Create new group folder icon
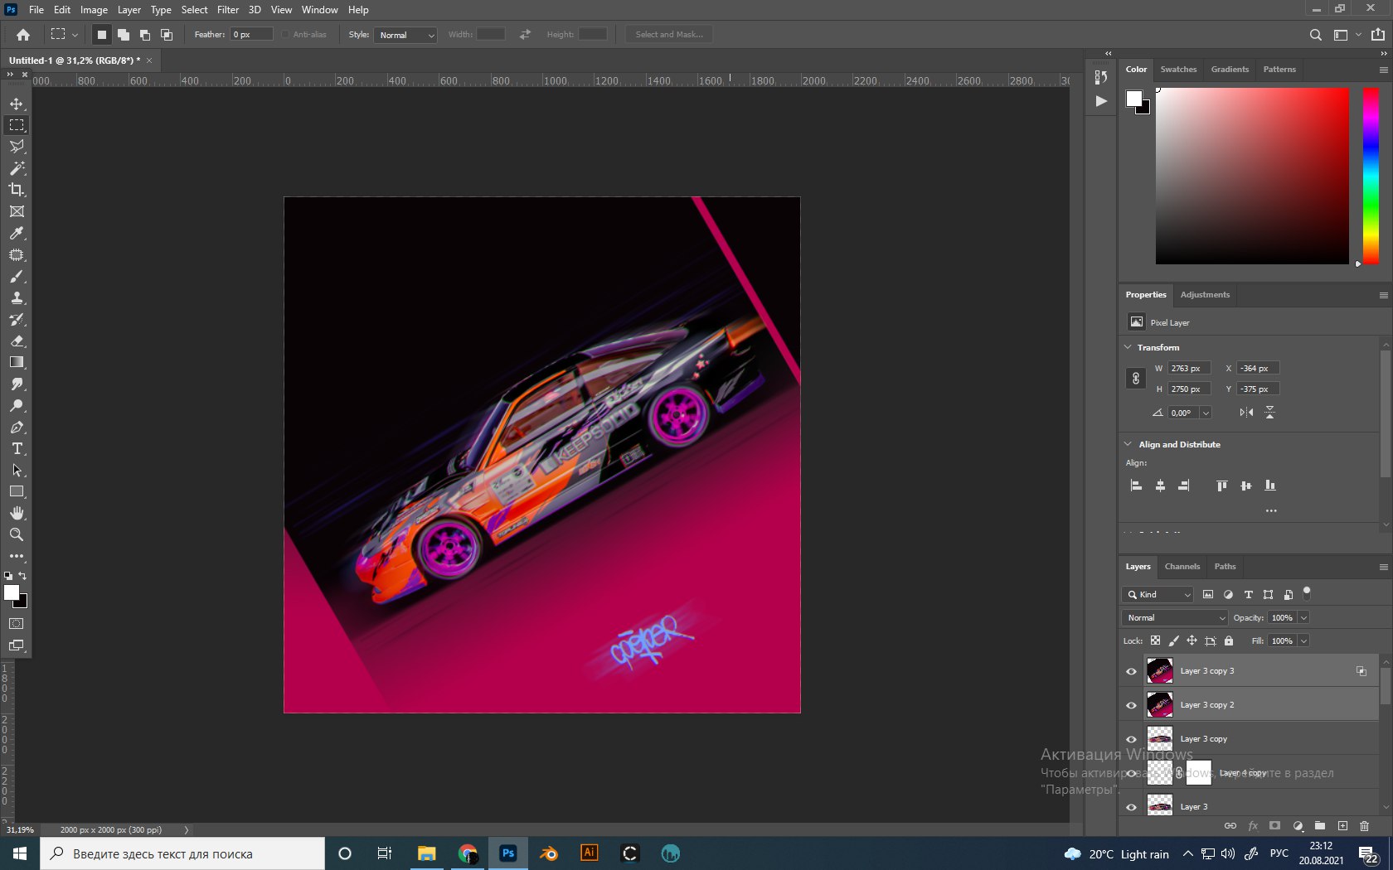Viewport: 1393px width, 870px height. pyautogui.click(x=1320, y=826)
